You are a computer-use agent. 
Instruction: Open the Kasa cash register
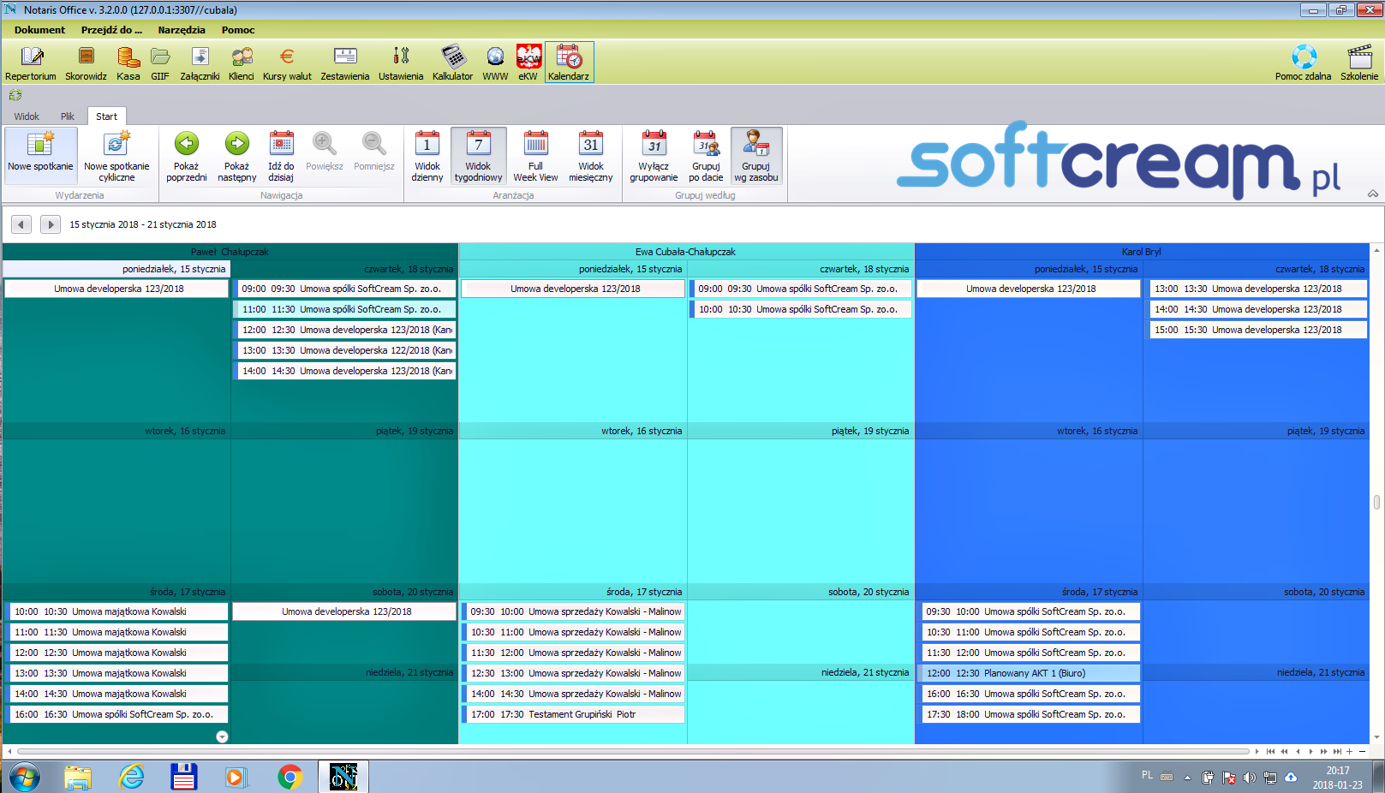pos(128,63)
